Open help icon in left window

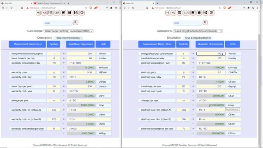(82, 13)
